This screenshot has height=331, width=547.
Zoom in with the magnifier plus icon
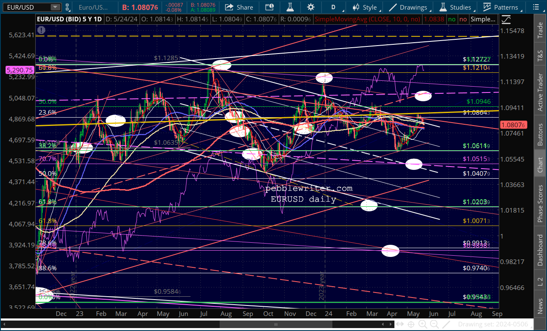coord(423,324)
